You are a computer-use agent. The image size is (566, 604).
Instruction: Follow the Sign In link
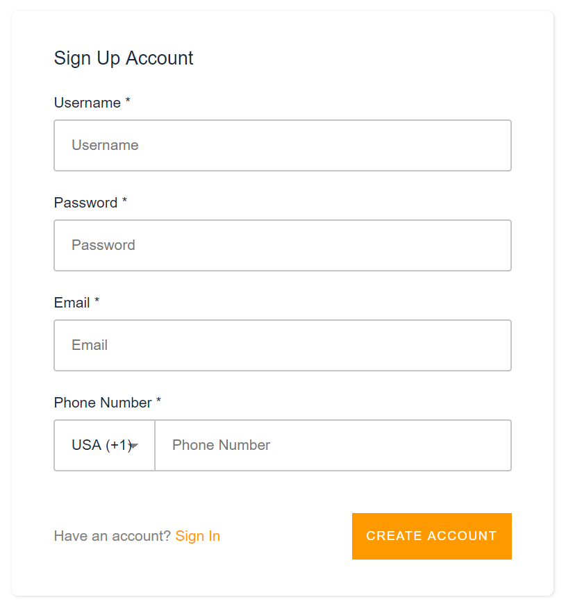point(198,536)
